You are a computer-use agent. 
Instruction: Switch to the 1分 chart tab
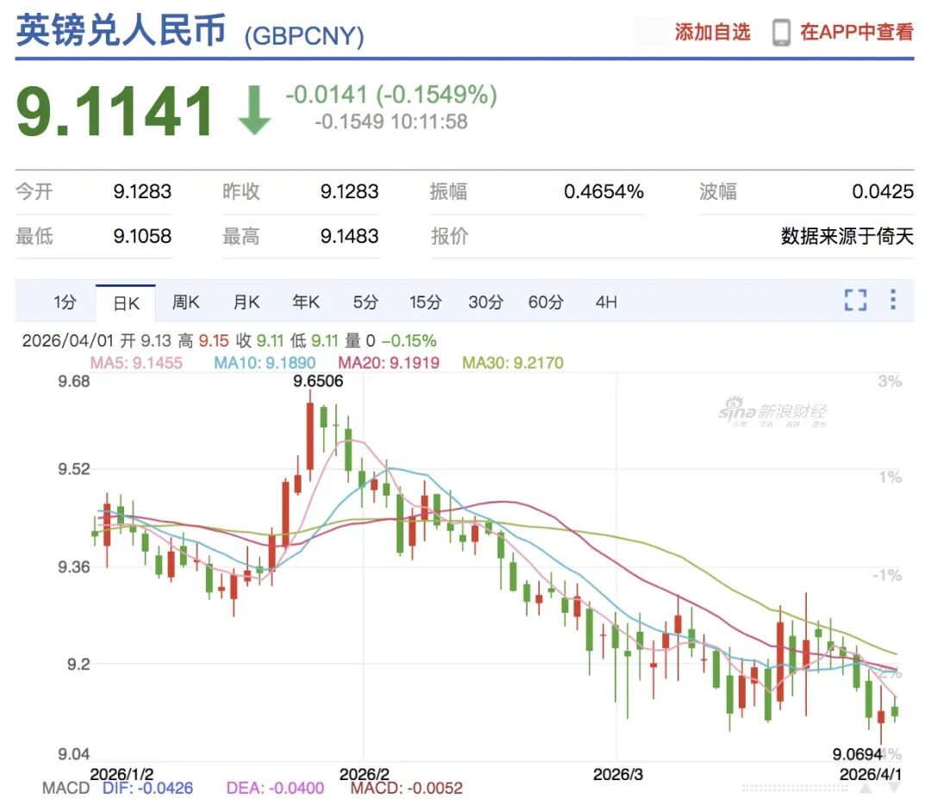(65, 303)
